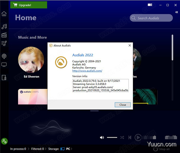The image size is (180, 153).
Task: Open the devices icon in the sidebar
Action: click(x=4, y=78)
